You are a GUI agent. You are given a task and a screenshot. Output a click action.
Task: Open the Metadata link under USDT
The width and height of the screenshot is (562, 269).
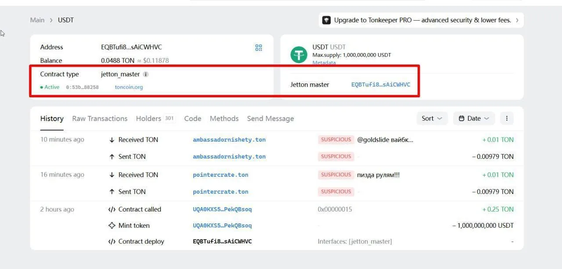[x=324, y=63]
